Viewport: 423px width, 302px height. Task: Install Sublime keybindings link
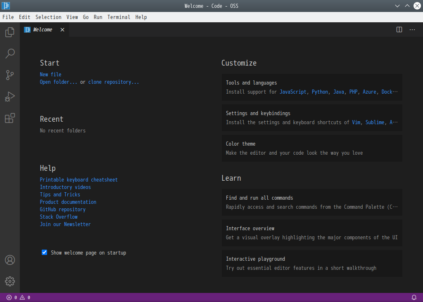point(375,122)
